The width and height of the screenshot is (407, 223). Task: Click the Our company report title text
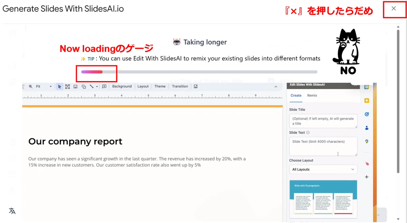(x=75, y=142)
